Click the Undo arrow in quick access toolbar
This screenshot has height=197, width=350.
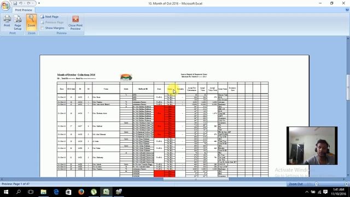pos(21,3)
